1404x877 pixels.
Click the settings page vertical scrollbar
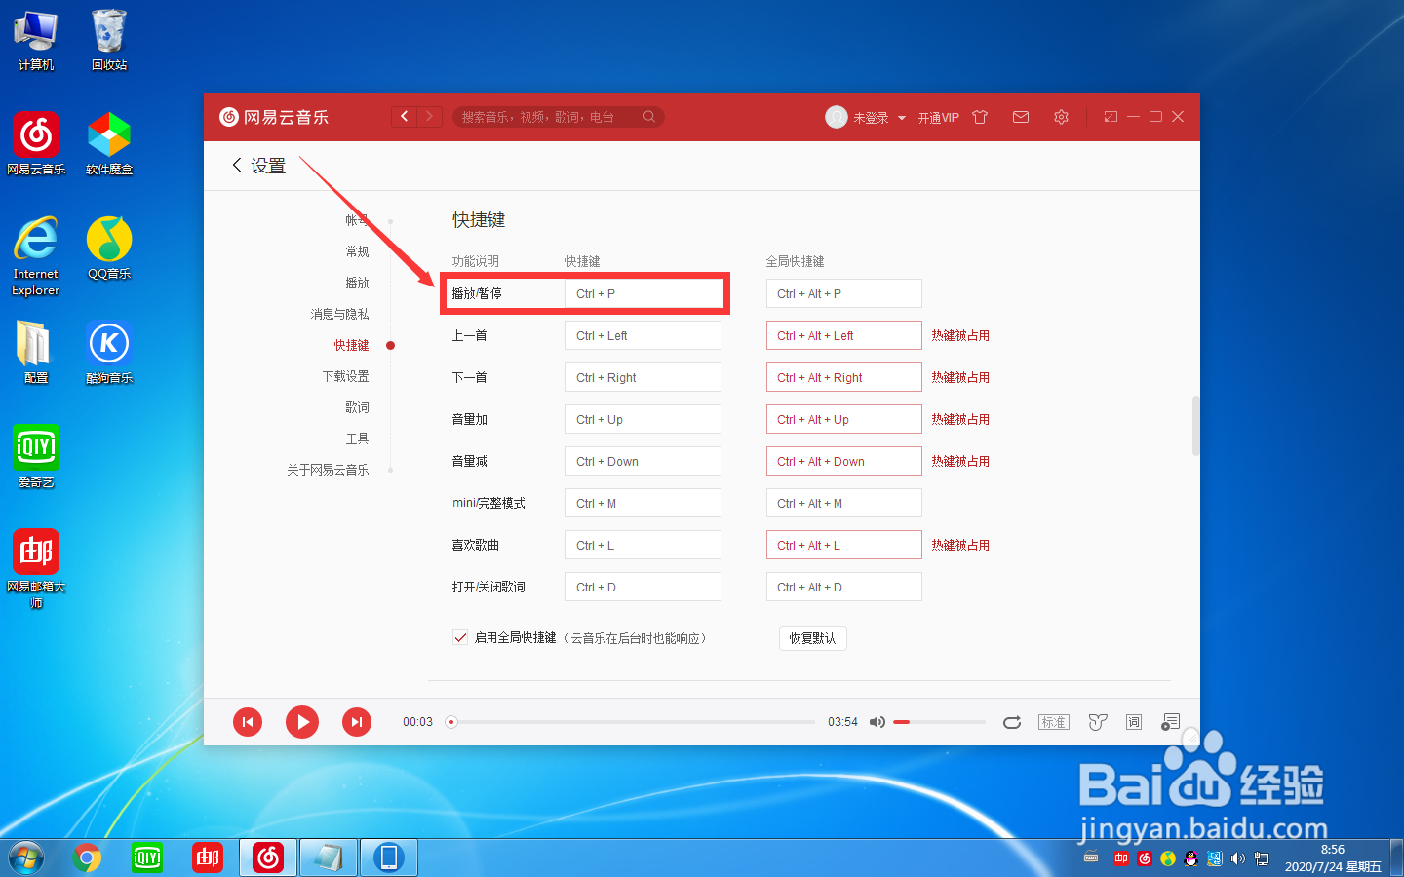pyautogui.click(x=1195, y=425)
